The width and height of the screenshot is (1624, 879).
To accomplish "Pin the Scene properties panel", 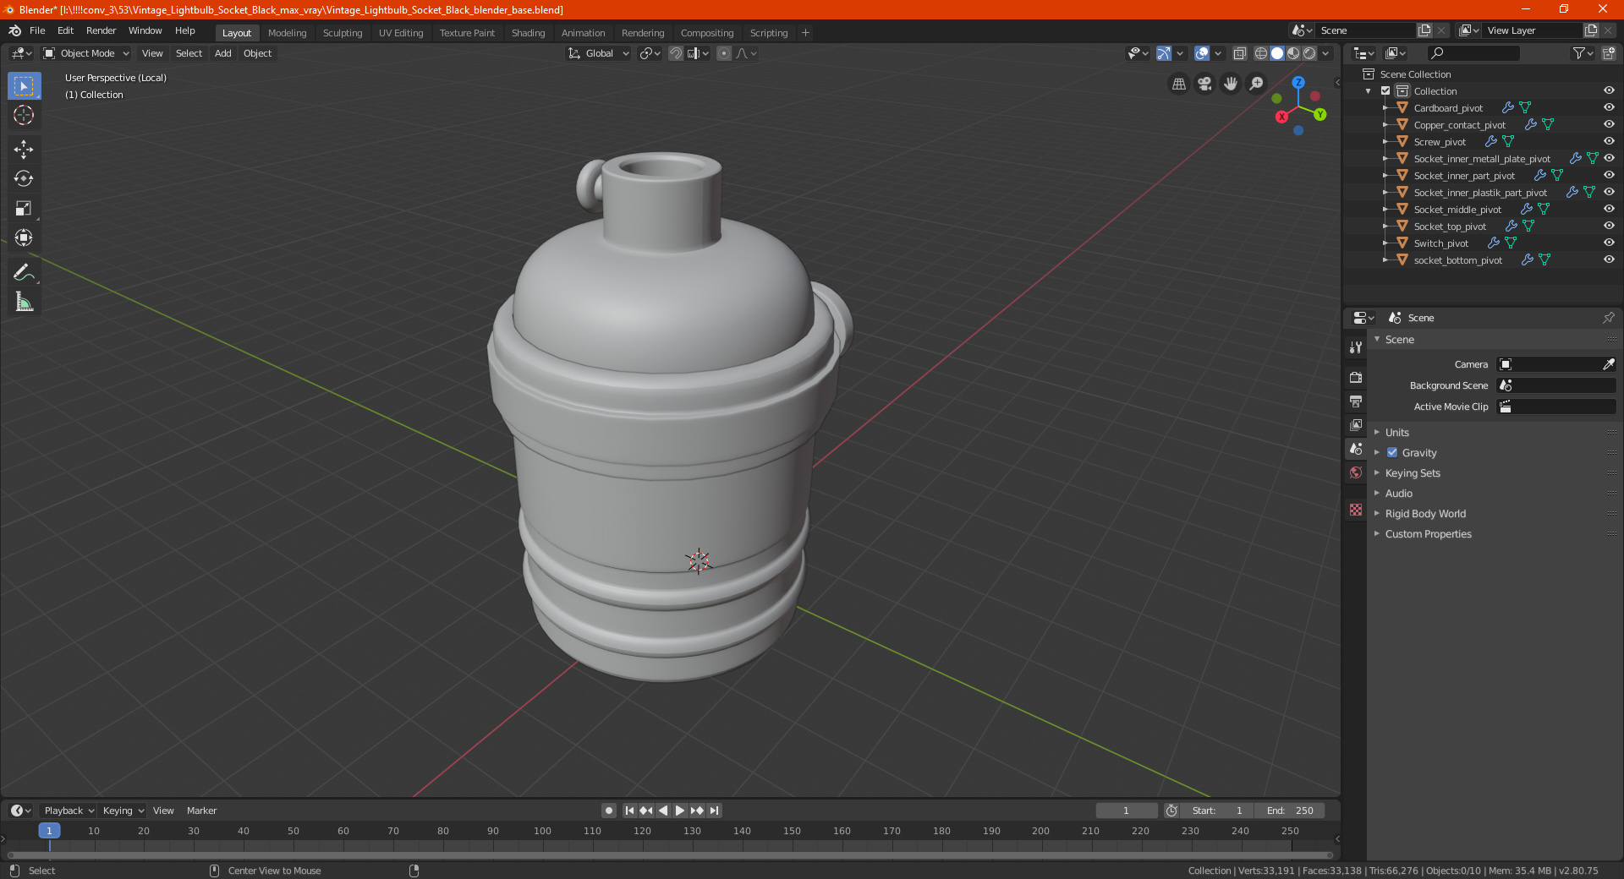I will point(1608,318).
